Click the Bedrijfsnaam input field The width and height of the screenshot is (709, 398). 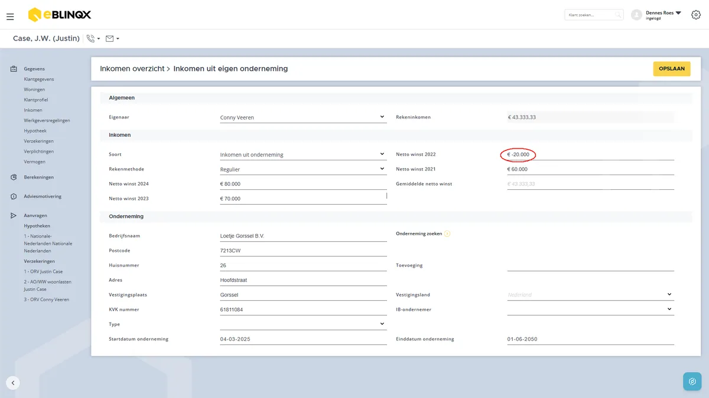[x=303, y=236]
